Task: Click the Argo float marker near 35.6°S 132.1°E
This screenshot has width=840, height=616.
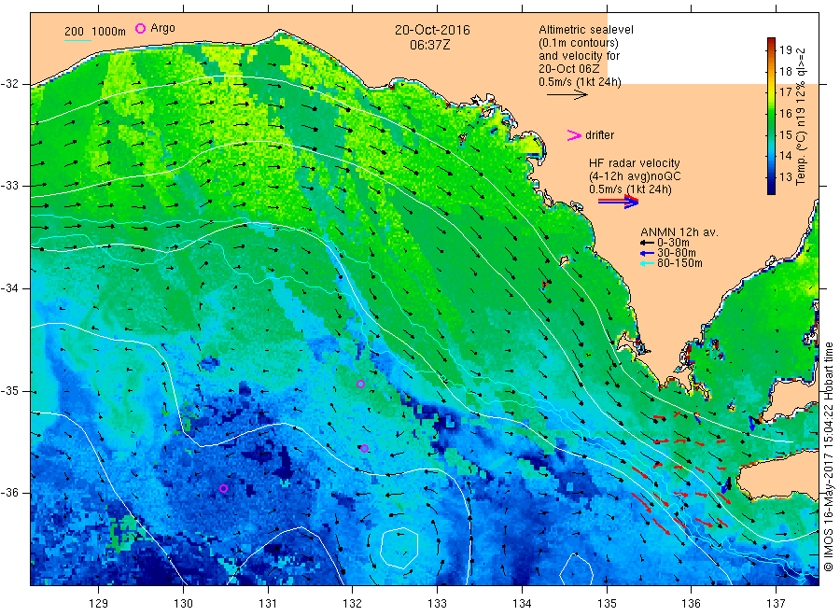Action: (364, 448)
